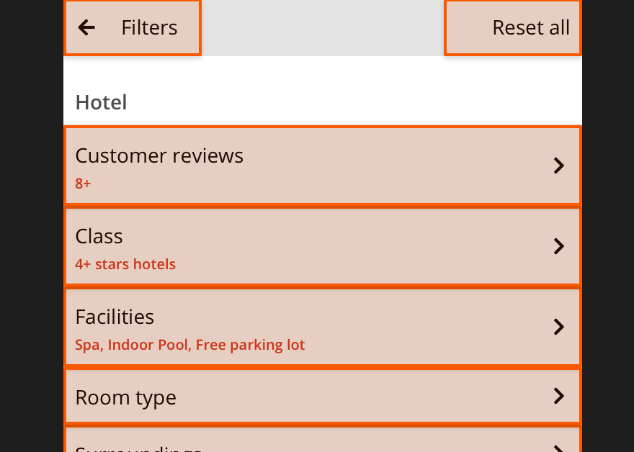The width and height of the screenshot is (634, 452).
Task: Click the right-pointing arrow after Room type
Action: 558,396
